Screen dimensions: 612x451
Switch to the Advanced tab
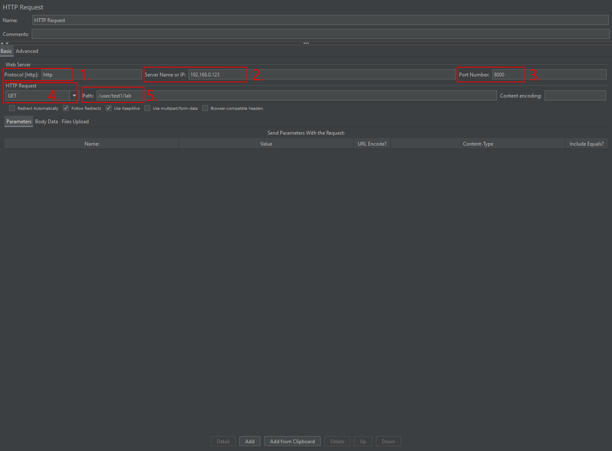(27, 51)
